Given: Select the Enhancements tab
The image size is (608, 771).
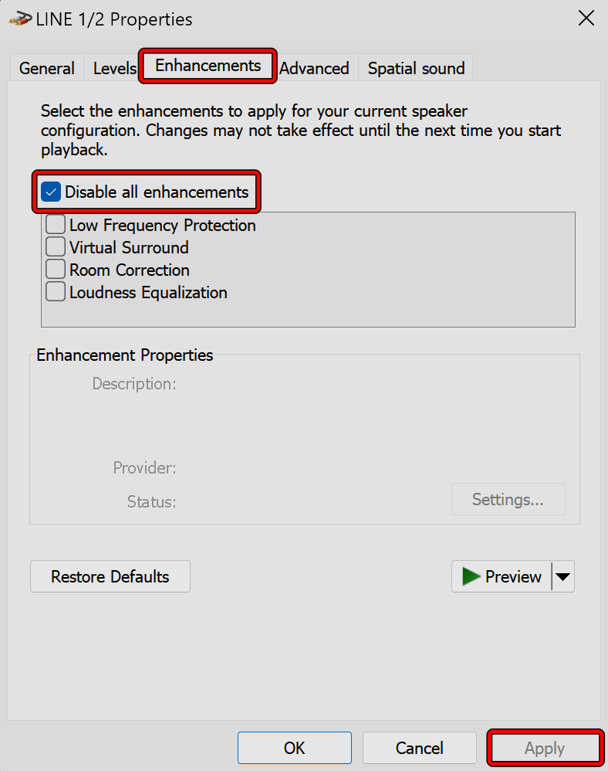Looking at the screenshot, I should coord(208,66).
